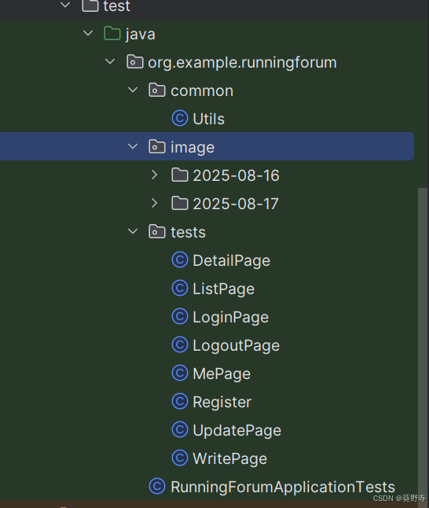Expand the 2025-08-17 folder chevron

(155, 203)
